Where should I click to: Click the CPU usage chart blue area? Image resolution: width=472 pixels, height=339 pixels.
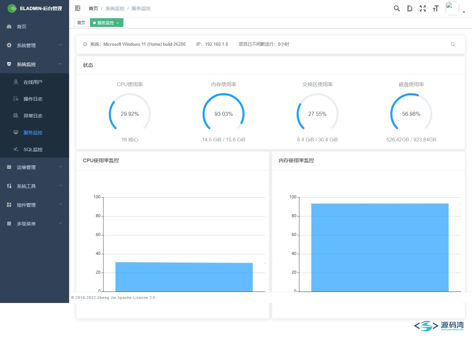point(184,277)
